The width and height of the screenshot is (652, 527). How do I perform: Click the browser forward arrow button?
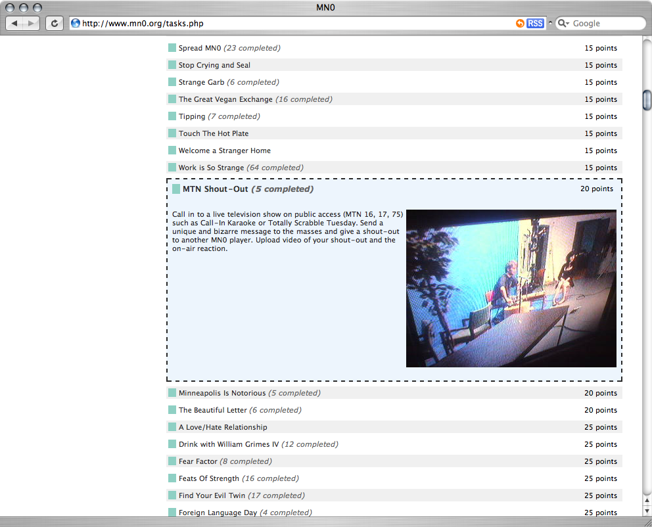click(32, 24)
